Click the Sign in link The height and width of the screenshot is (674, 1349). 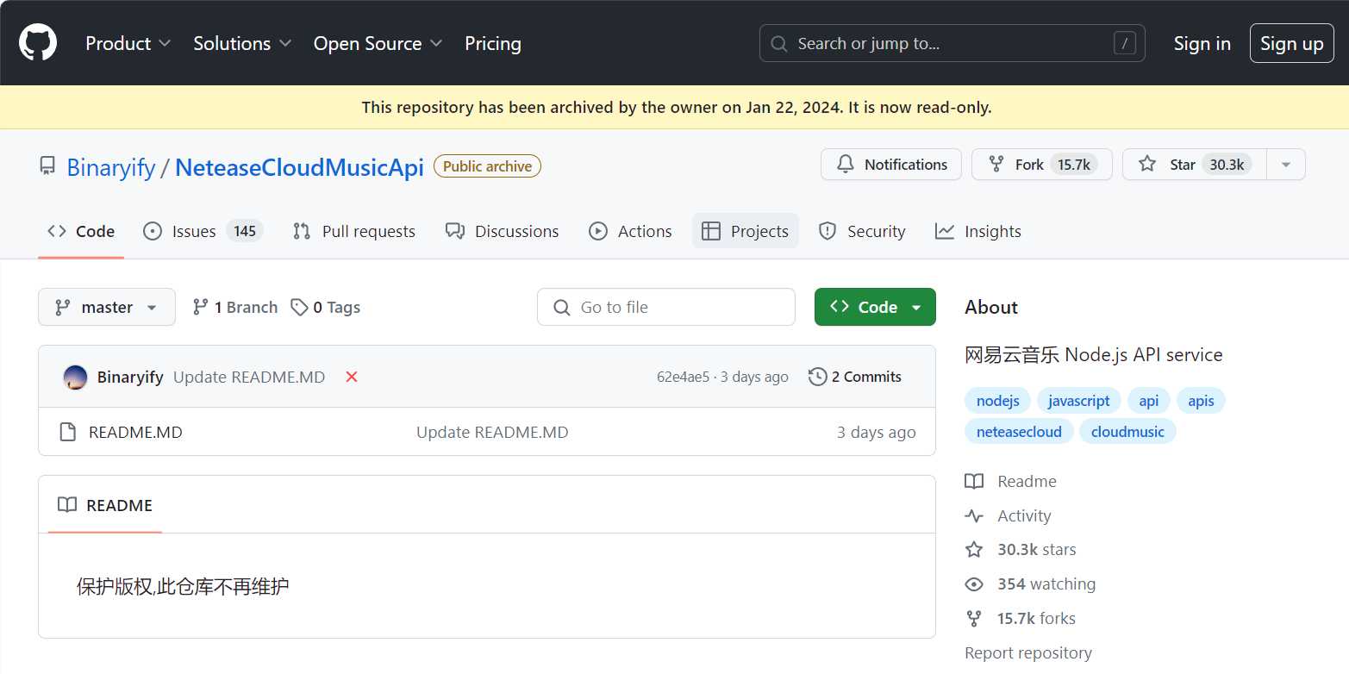[1202, 43]
